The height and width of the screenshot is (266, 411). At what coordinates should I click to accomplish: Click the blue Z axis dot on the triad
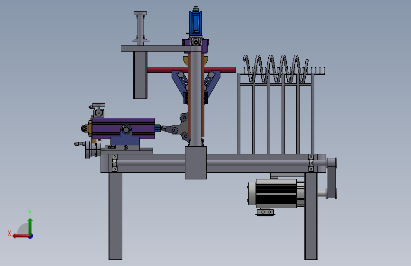31,237
